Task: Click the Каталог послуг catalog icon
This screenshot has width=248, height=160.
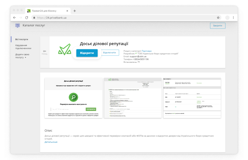Action: coord(18,25)
